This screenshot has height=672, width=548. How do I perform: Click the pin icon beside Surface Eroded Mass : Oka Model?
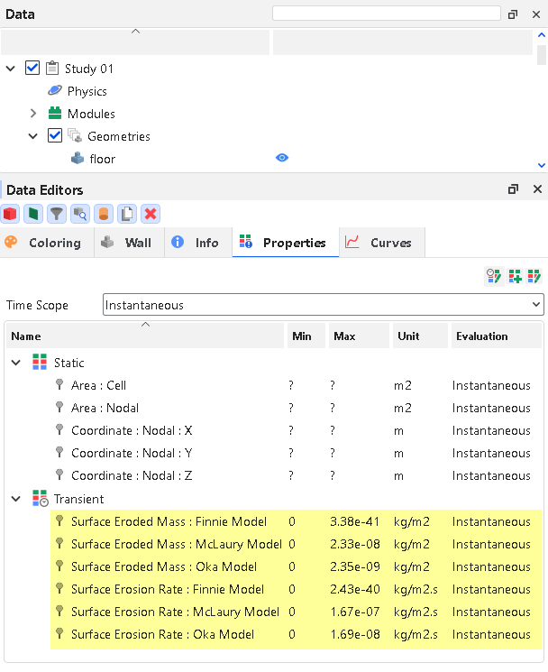(59, 566)
